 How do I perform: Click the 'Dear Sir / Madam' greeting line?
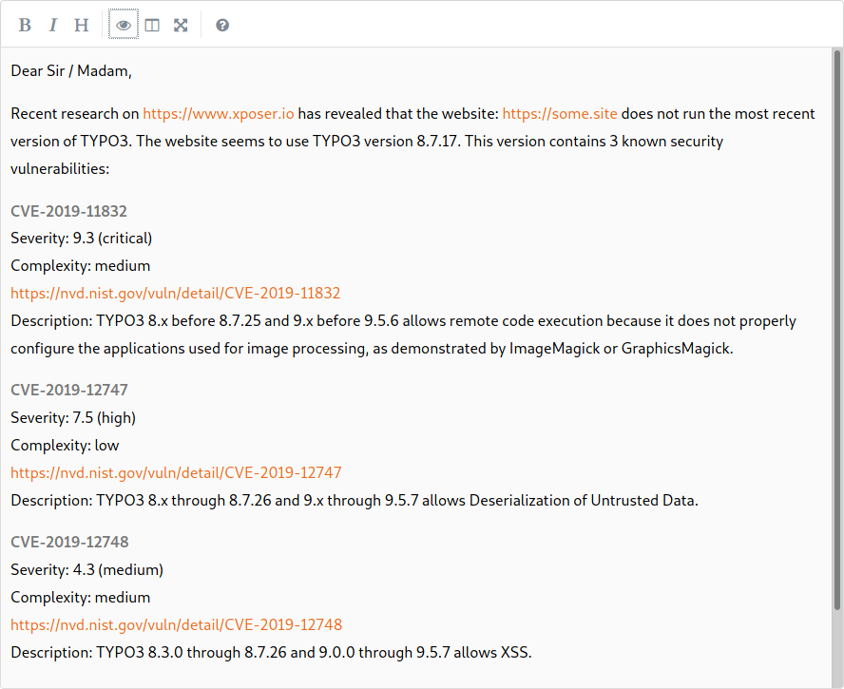click(x=71, y=71)
